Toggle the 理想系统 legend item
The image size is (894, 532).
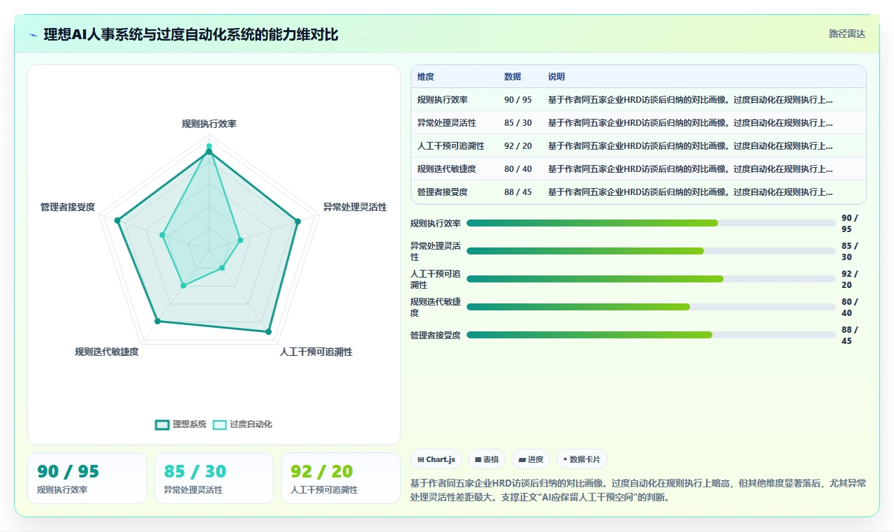coord(181,424)
